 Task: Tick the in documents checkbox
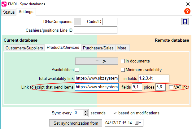tap(123, 61)
